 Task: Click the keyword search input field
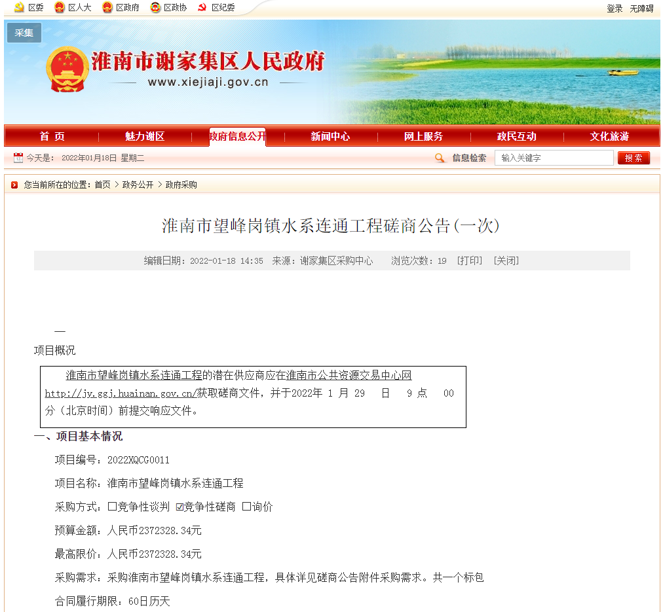click(x=554, y=158)
